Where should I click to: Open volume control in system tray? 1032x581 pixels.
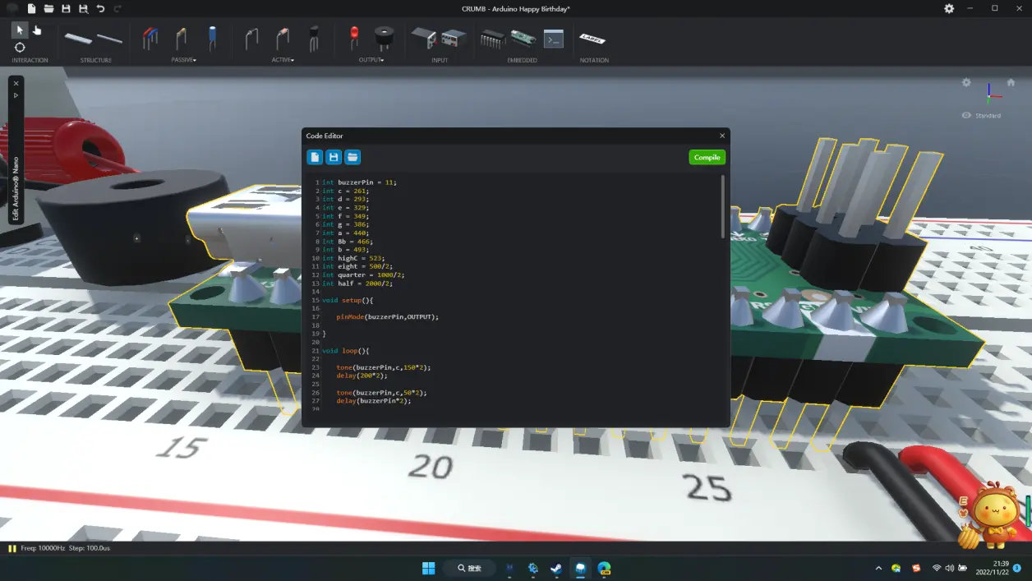click(x=950, y=568)
